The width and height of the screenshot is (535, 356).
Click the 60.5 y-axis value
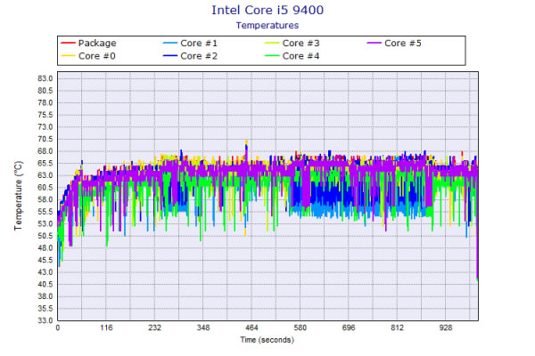pos(45,188)
